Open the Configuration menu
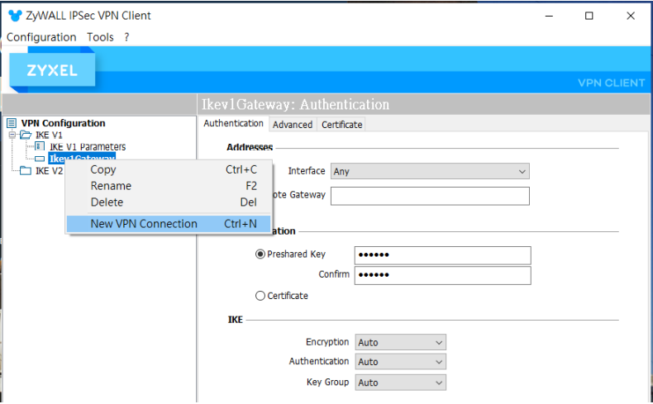 pos(41,37)
